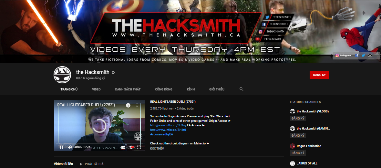This screenshot has height=168, width=381.
Task: Open the video's three-dot more menu
Action: click(x=137, y=105)
